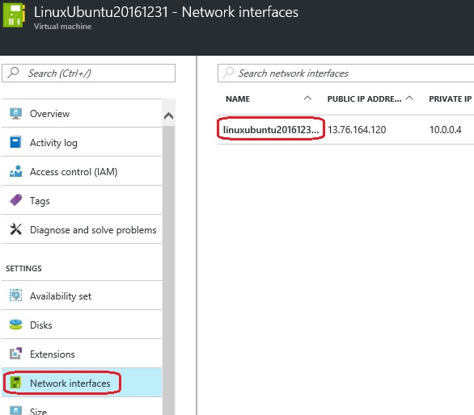Sort by PUBLIC IP ADDRE... column arrow
474x415 pixels.
(x=409, y=98)
